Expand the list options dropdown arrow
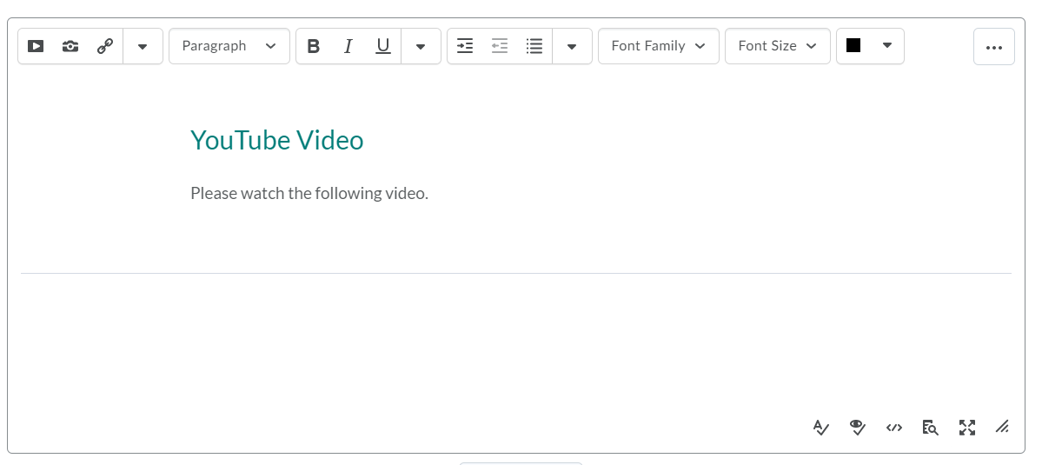This screenshot has height=465, width=1042. (572, 47)
